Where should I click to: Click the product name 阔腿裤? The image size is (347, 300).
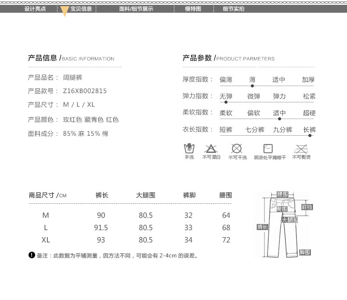click(72, 77)
